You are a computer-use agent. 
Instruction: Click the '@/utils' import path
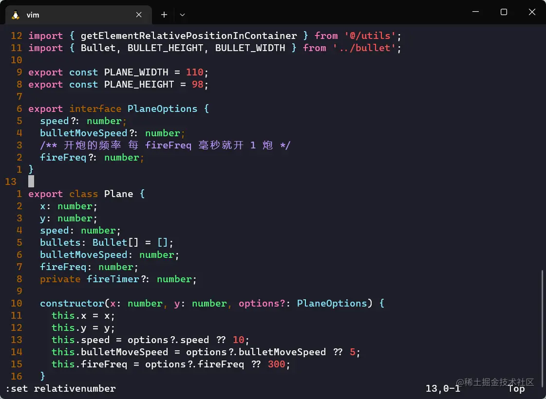(370, 36)
